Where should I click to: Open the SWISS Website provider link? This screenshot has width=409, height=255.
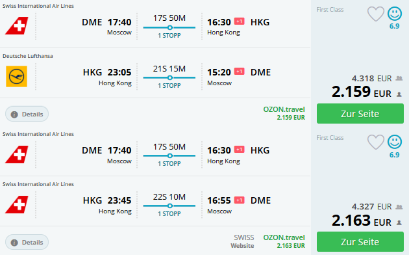(x=243, y=241)
